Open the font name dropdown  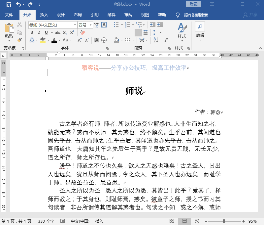75,24
